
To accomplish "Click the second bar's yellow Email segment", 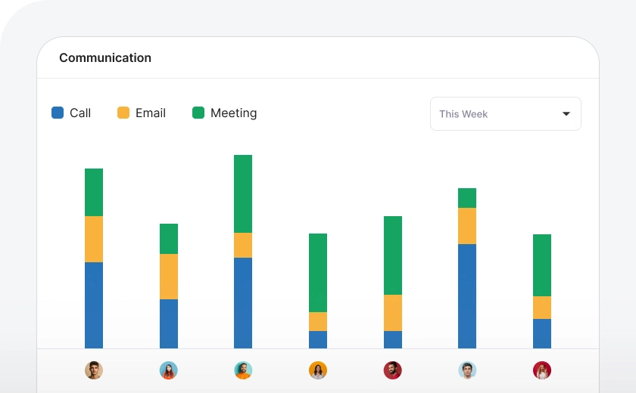I will (x=168, y=277).
